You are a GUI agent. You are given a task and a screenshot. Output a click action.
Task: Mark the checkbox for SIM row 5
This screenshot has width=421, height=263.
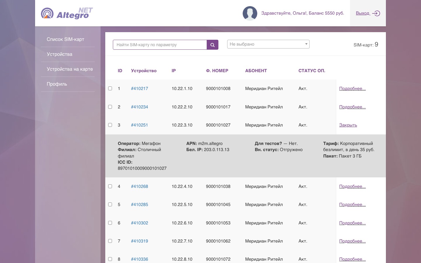110,204
